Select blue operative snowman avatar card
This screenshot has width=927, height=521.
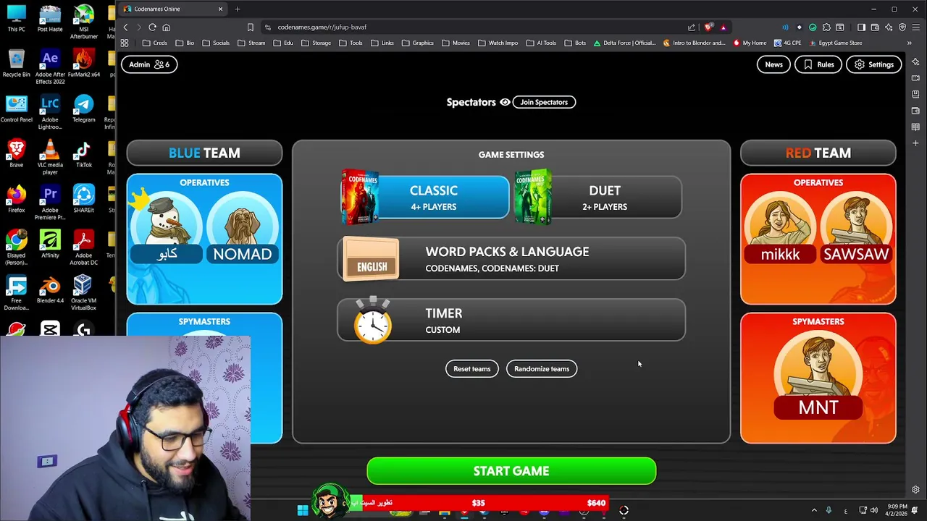(167, 226)
